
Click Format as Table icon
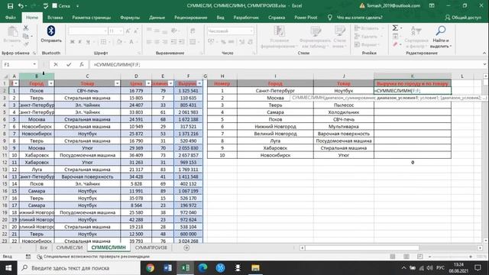[x=316, y=31]
